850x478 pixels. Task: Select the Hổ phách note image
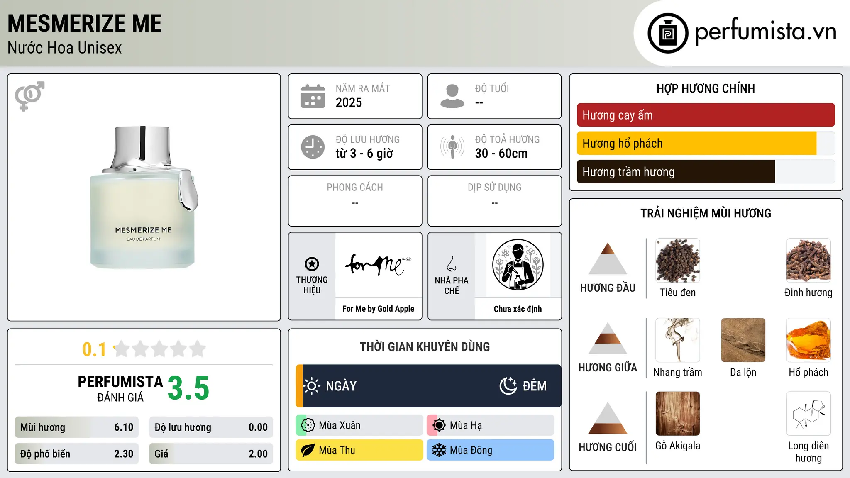808,340
